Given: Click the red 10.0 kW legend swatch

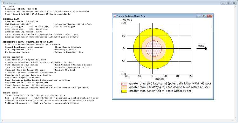Looking at the screenshot, I should pyautogui.click(x=124, y=84).
